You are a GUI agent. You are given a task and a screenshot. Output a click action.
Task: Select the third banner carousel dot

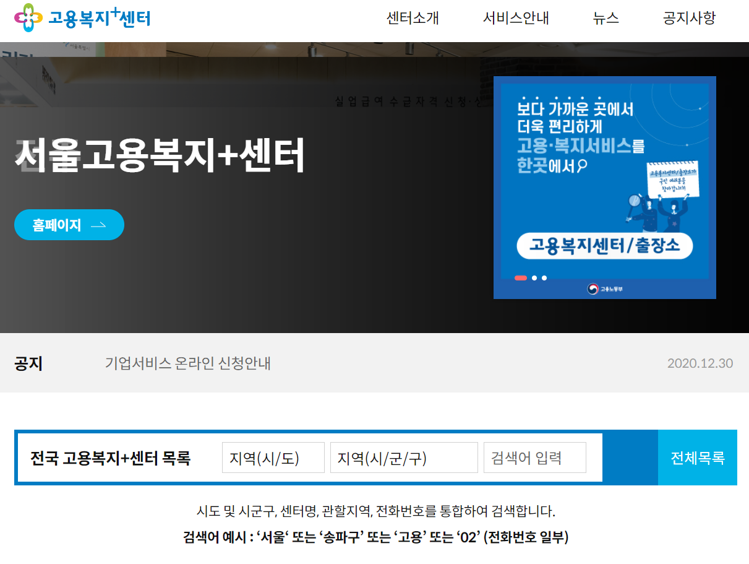point(544,278)
